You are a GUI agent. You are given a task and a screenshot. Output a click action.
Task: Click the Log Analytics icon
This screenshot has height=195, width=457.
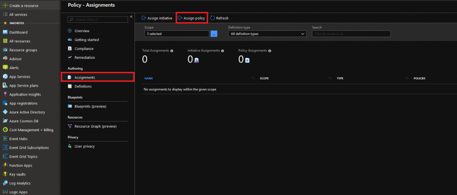[5, 183]
